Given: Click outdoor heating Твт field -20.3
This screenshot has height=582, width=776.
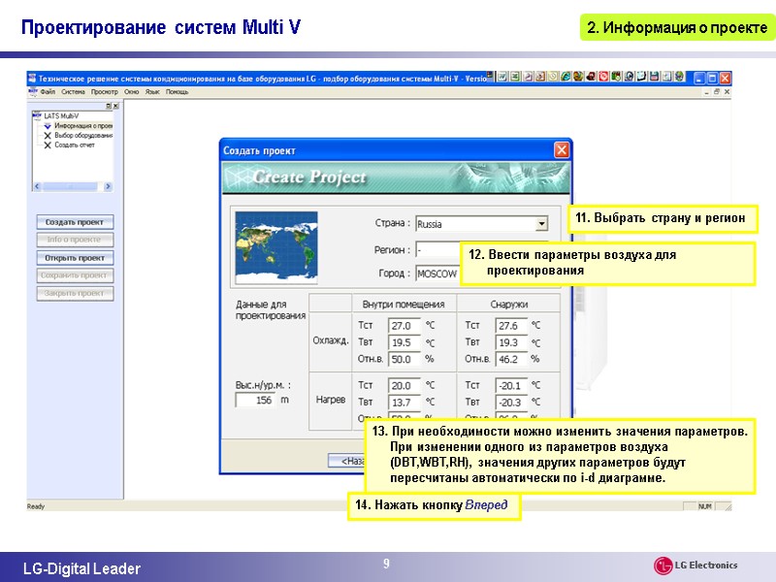Looking at the screenshot, I should coord(511,403).
